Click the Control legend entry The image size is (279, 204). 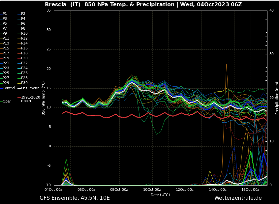[8, 88]
